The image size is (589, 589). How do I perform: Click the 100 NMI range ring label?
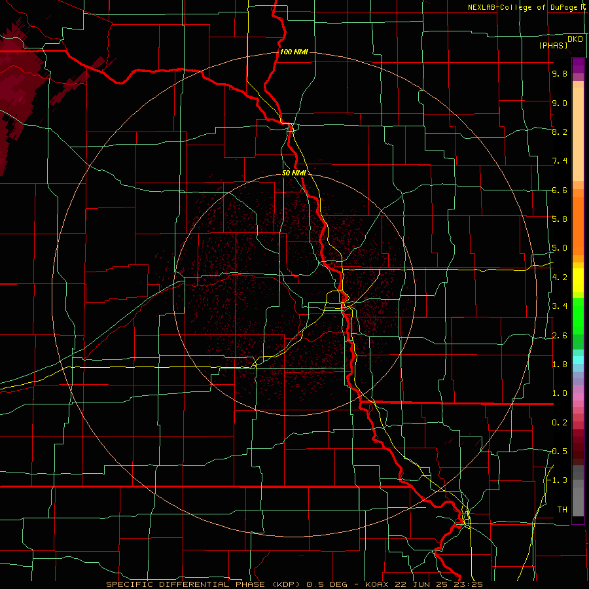click(294, 52)
